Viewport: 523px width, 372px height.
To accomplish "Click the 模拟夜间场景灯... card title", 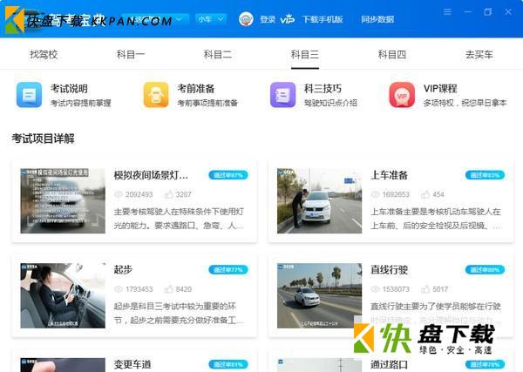I will pos(151,175).
